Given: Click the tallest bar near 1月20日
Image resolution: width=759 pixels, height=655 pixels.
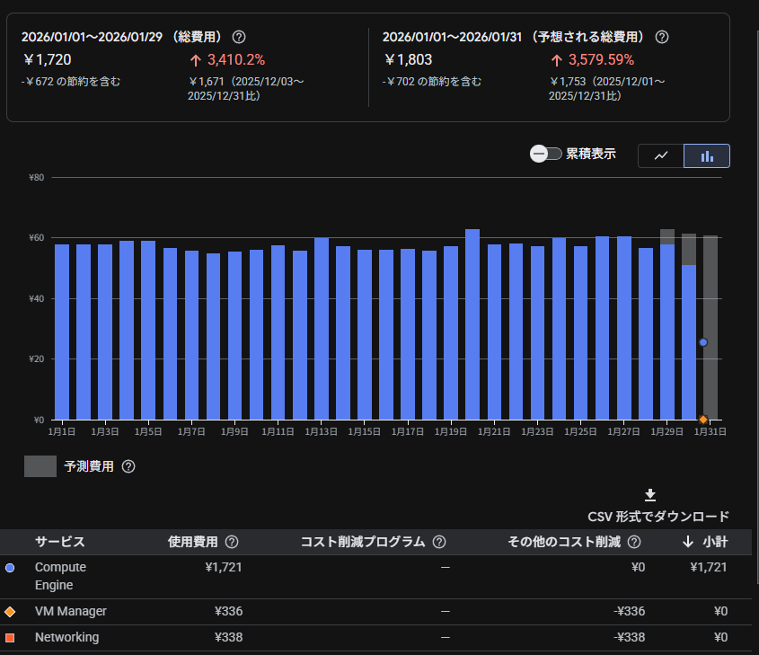Looking at the screenshot, I should (x=472, y=323).
